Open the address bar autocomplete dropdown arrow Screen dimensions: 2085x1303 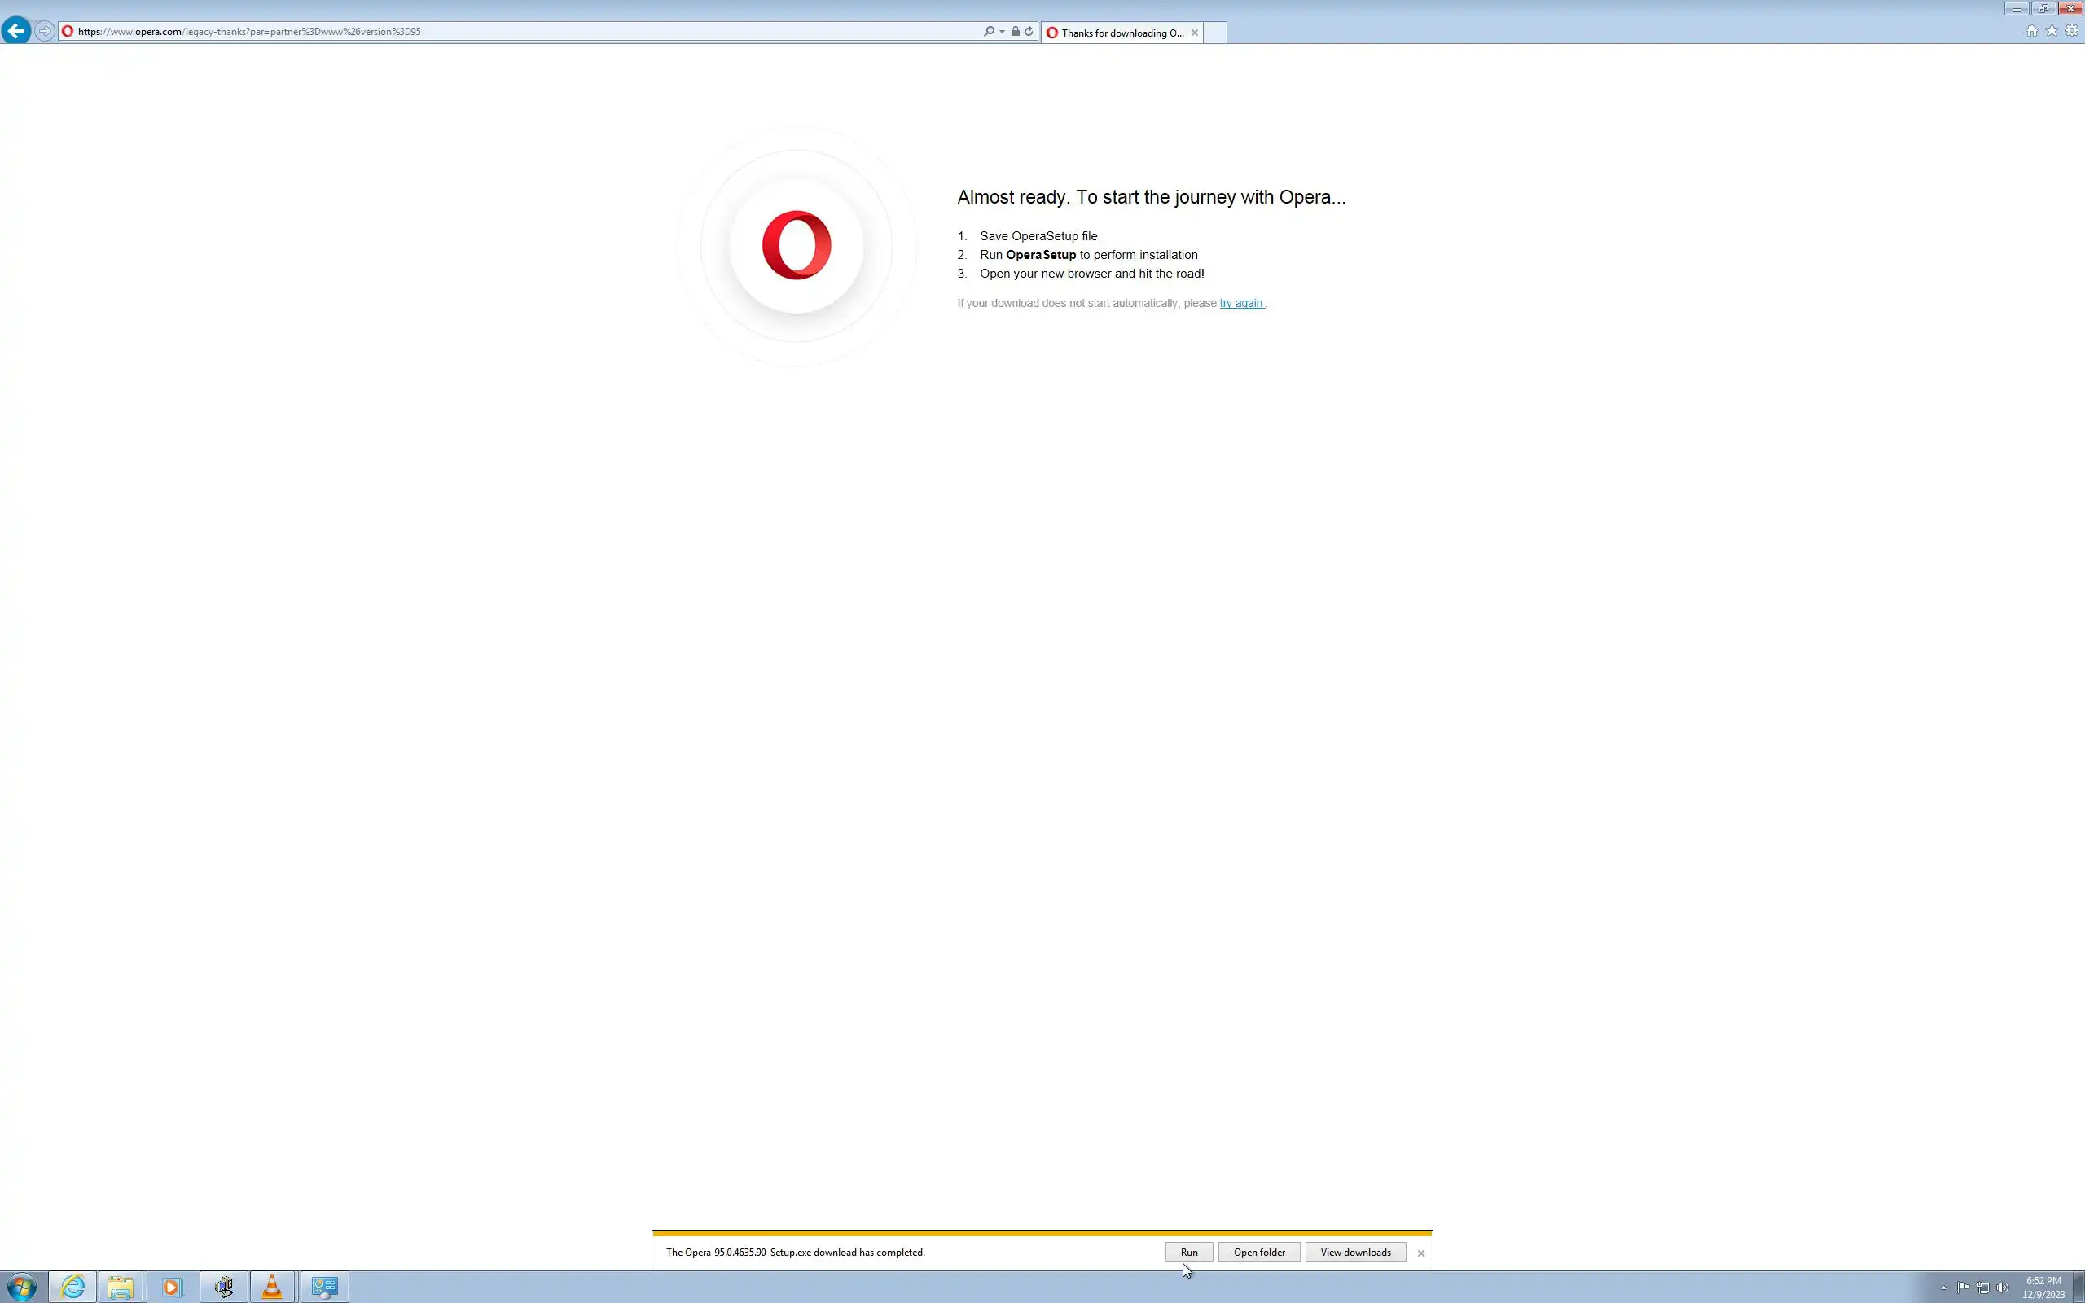(x=1002, y=32)
